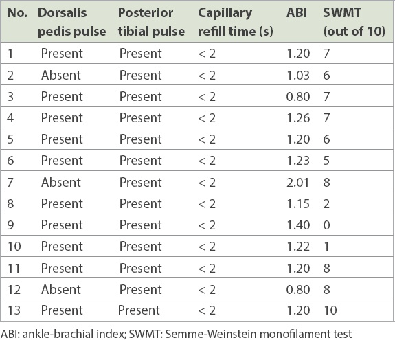395x340 pixels.
Task: Select the ABI column header
Action: tap(297, 13)
